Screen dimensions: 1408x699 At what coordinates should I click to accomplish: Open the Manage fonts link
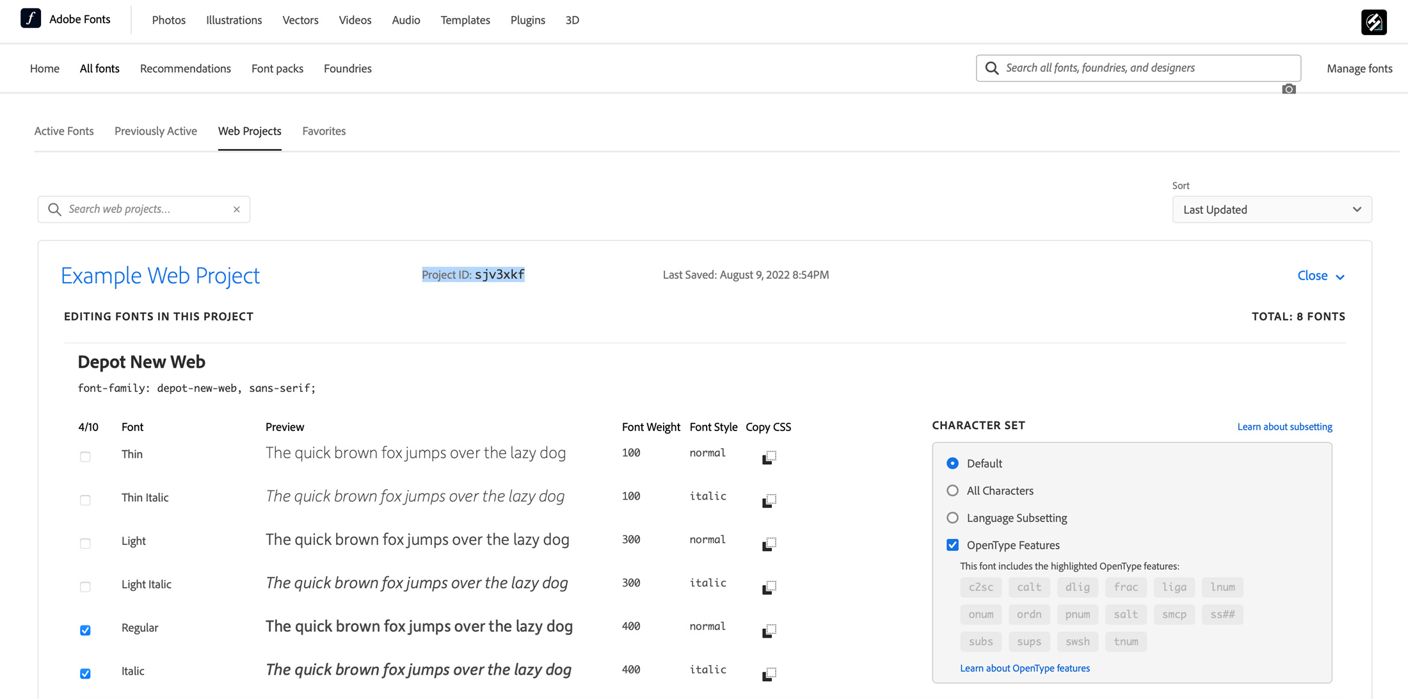[x=1359, y=68]
